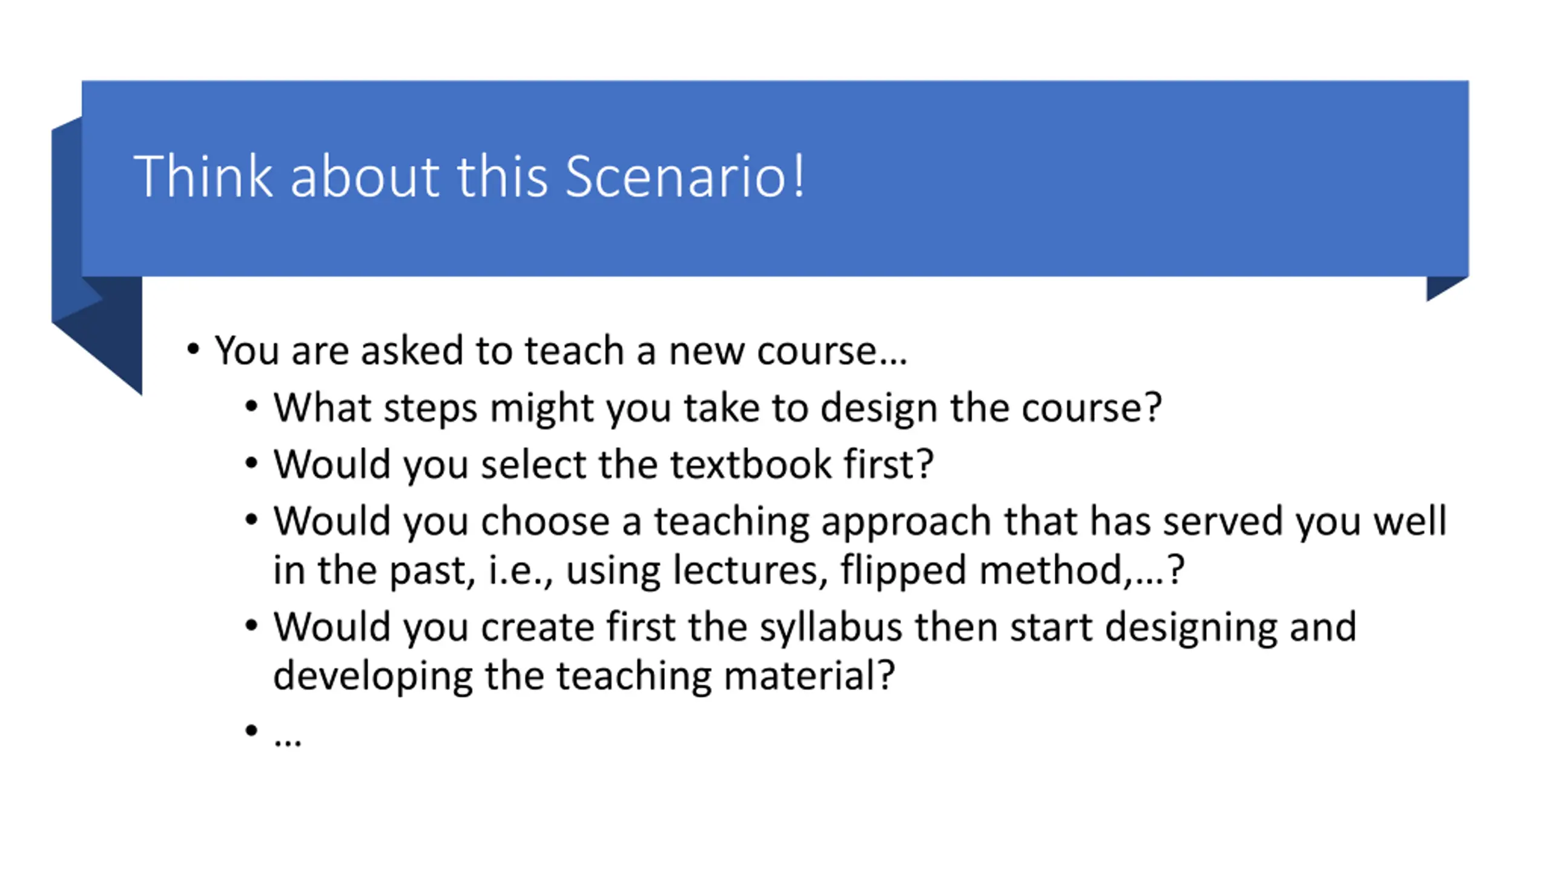The width and height of the screenshot is (1550, 871).
Task: Click the bullet dot before 'You are asked'
Action: pos(193,349)
